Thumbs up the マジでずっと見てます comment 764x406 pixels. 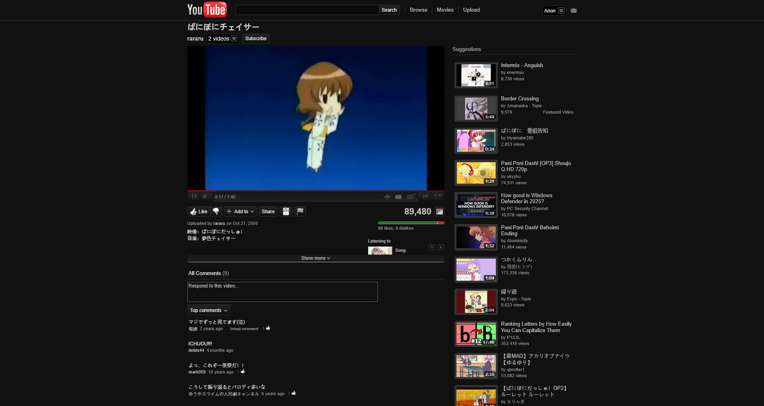pos(268,328)
